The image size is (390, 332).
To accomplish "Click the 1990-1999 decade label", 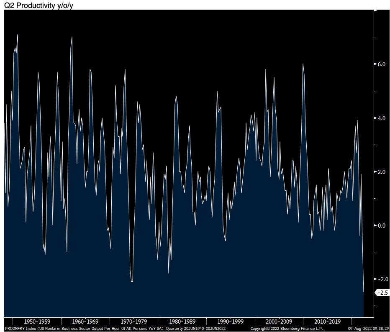I will click(x=230, y=322).
